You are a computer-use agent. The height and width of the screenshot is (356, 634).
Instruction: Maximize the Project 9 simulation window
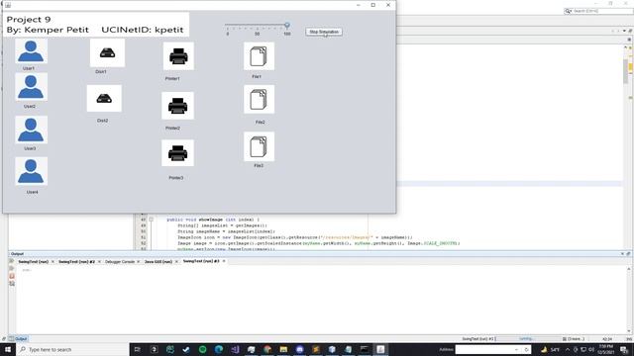pos(373,5)
